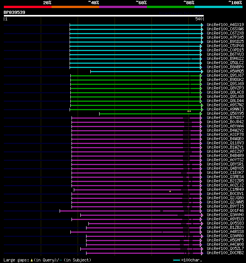Click yellow gap marker on UniRef100_C1MR49 row
The width and height of the screenshot is (246, 263).
click(170, 191)
